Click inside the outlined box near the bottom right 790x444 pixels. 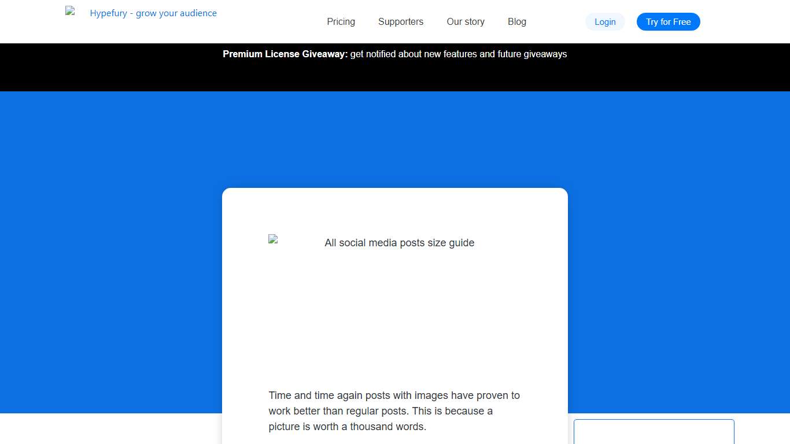[x=654, y=434]
